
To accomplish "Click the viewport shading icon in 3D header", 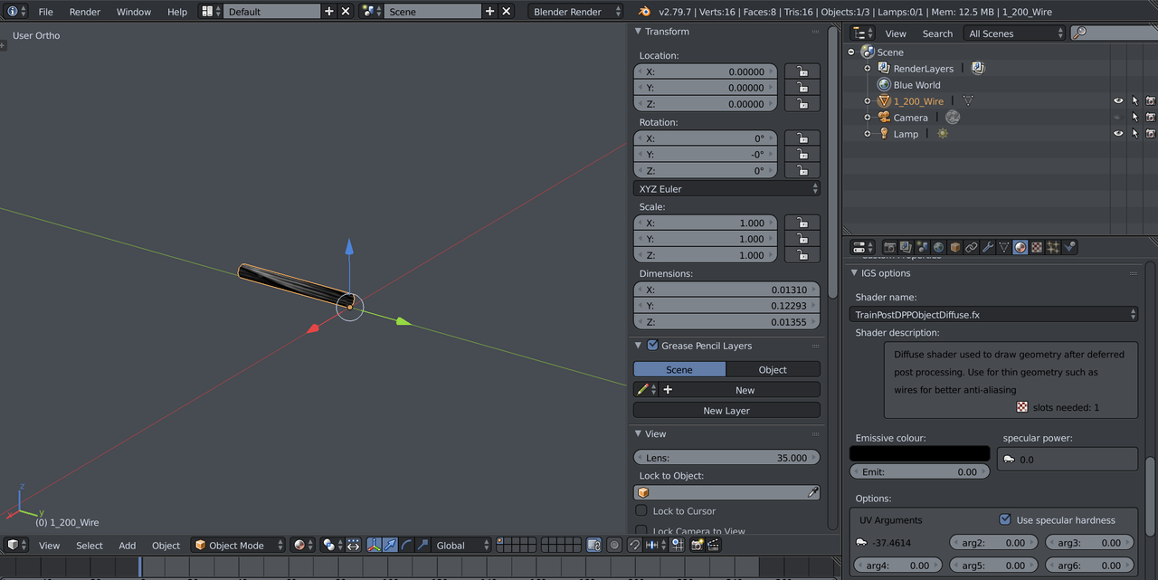I will click(303, 545).
